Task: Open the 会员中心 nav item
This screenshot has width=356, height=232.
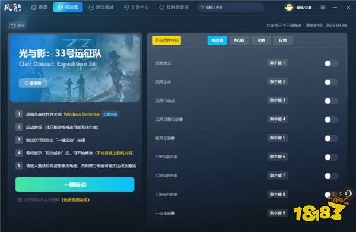Action: [x=136, y=8]
